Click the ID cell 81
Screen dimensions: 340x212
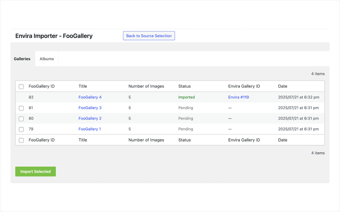pos(31,108)
